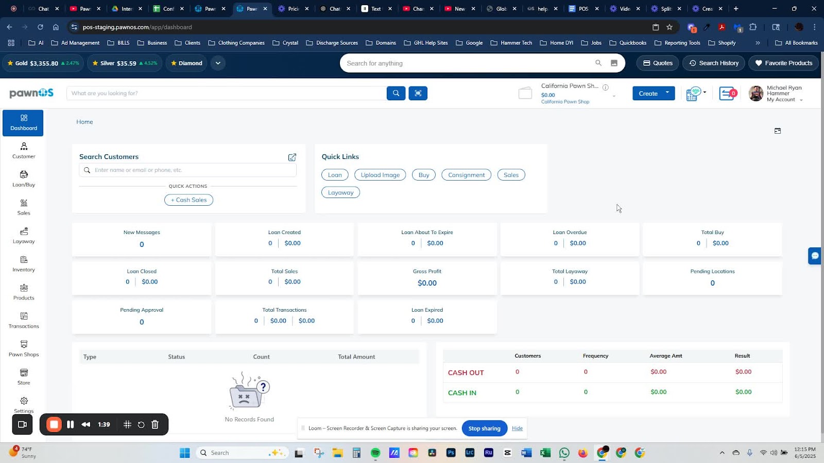Click the + Cash Sales quick action
The width and height of the screenshot is (824, 463).
click(x=188, y=200)
